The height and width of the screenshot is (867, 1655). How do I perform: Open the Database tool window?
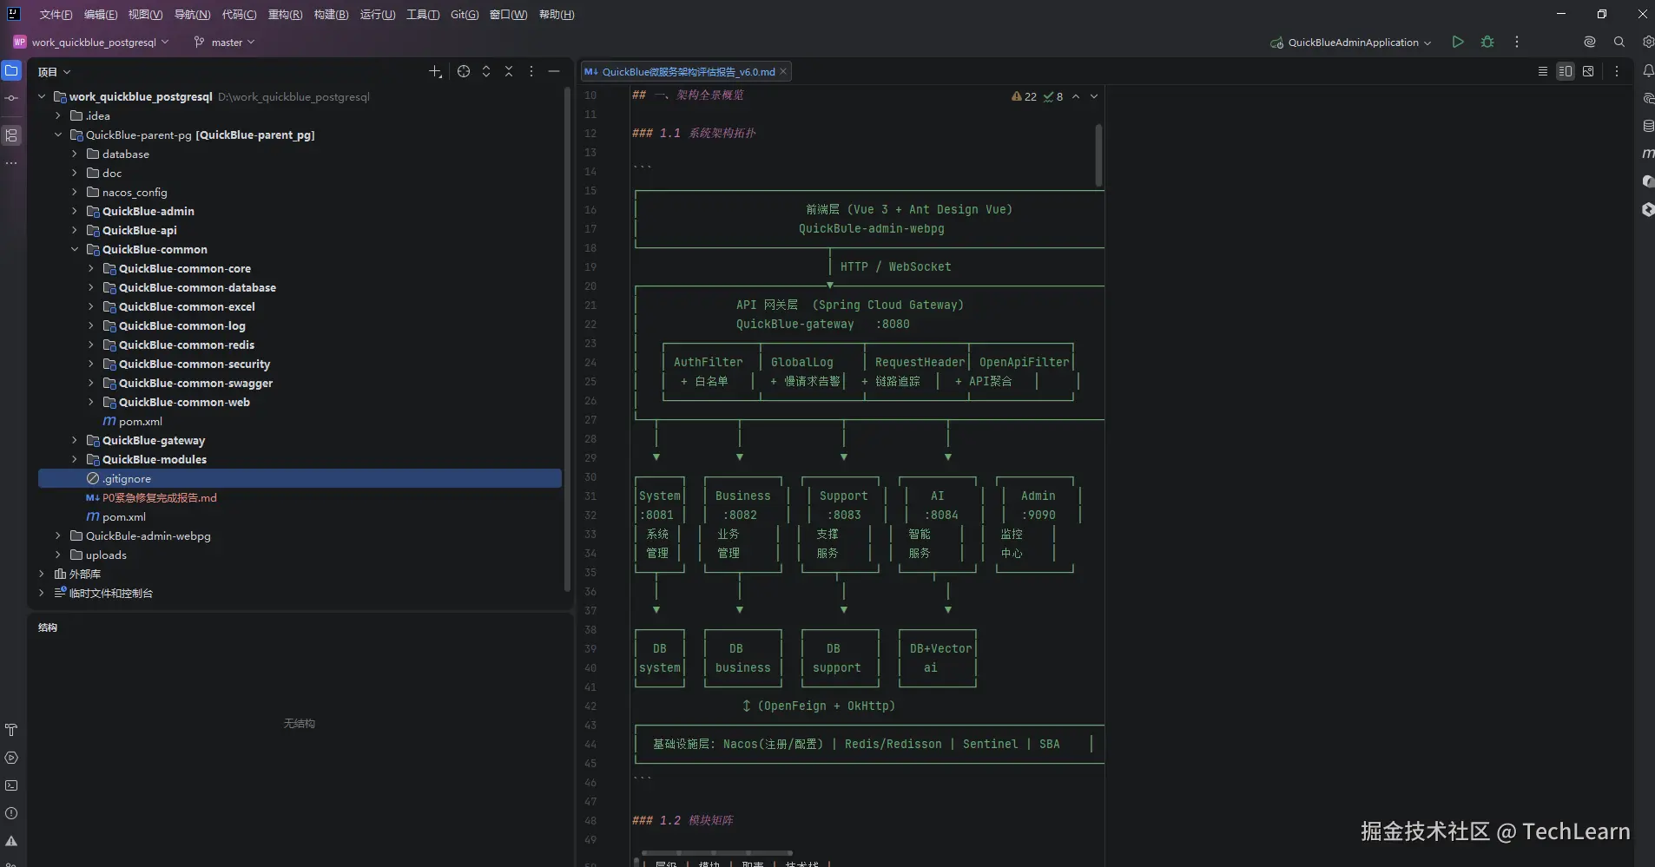pyautogui.click(x=1648, y=126)
